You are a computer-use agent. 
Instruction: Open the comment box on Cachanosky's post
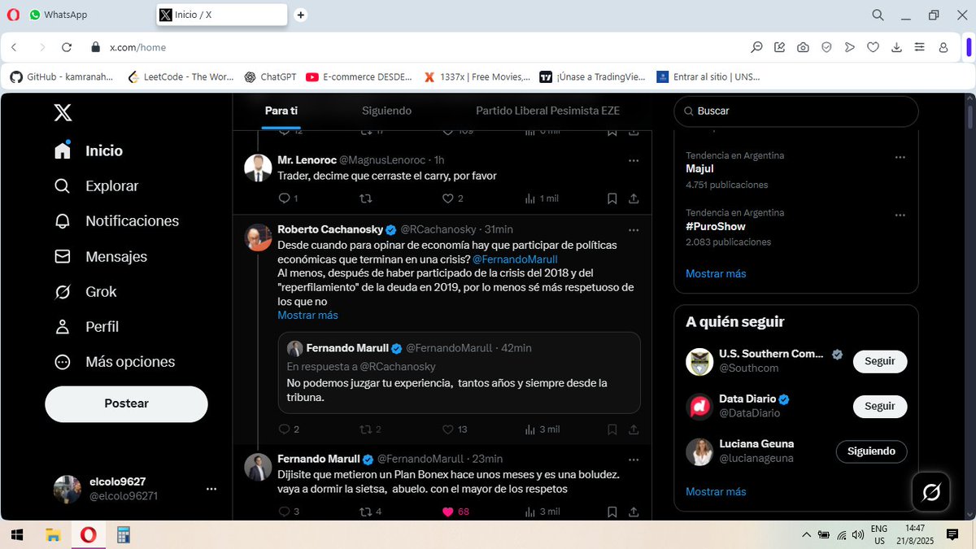[x=285, y=429]
